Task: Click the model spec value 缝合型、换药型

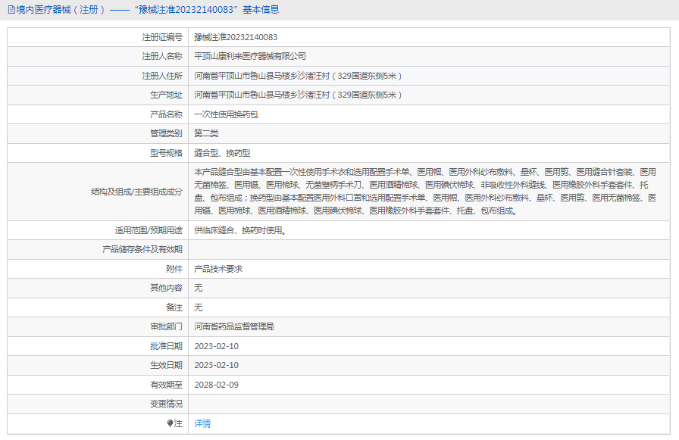Action: click(x=222, y=153)
